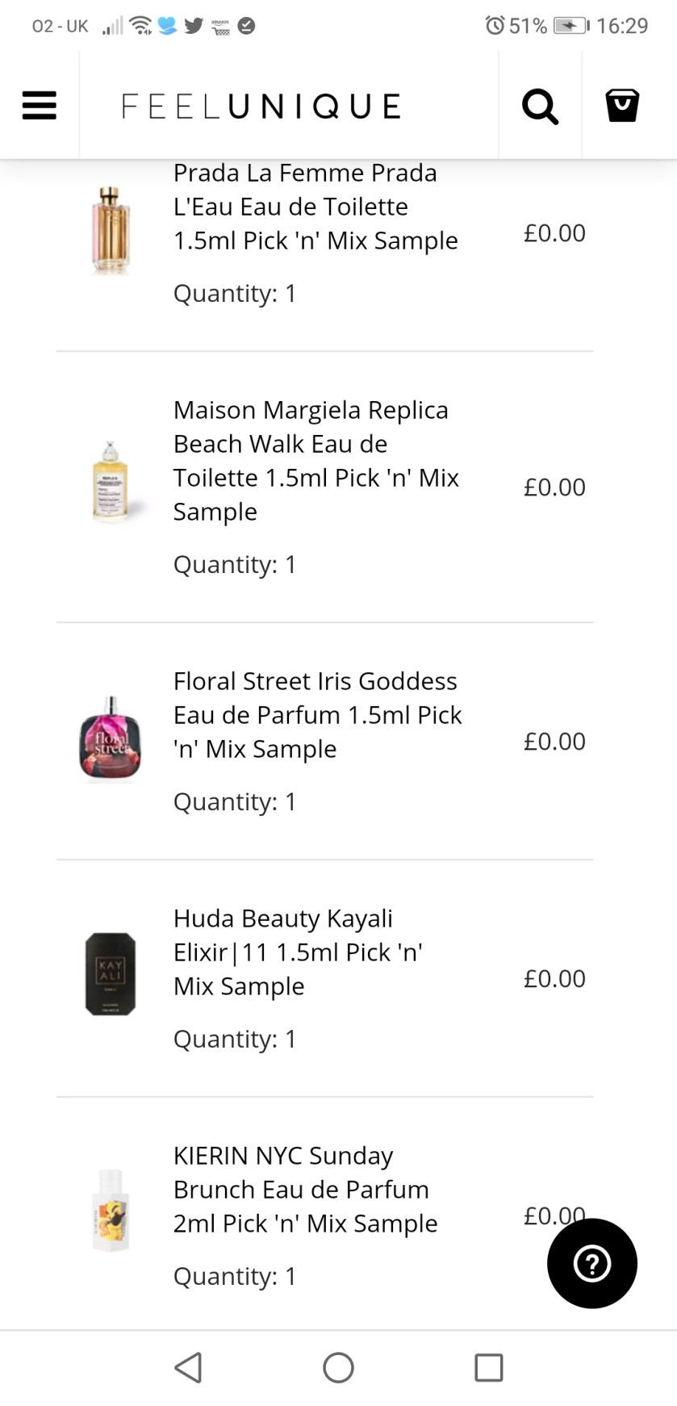
Task: Tap the Feelunique logo in header
Action: click(x=261, y=107)
